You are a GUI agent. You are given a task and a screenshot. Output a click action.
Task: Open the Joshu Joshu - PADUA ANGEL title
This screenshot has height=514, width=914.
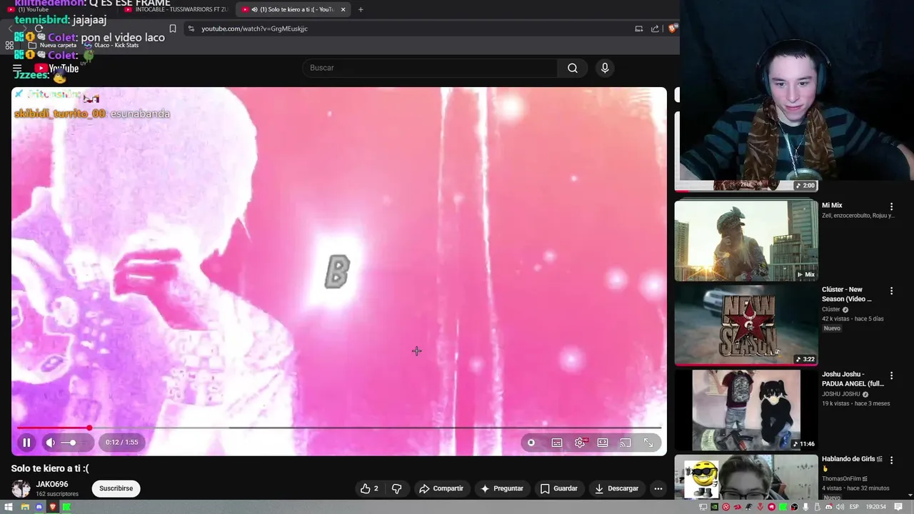click(853, 378)
